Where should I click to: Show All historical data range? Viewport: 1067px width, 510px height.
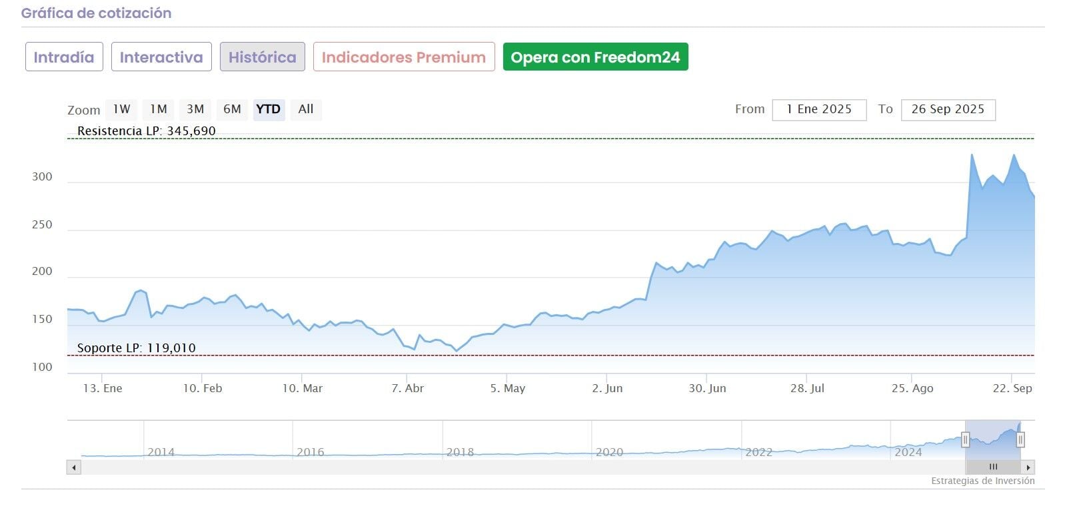point(306,109)
